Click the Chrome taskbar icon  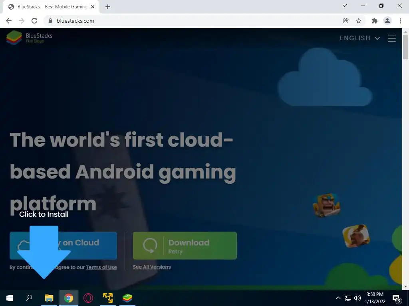tap(69, 298)
